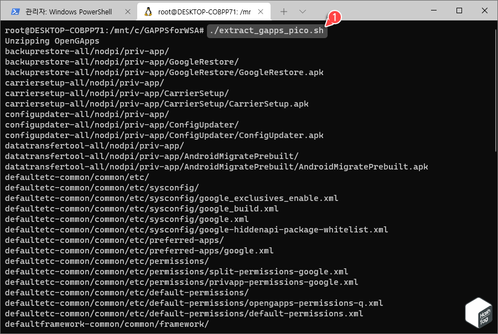Viewport: 498px width, 334px height.
Task: Click the google_exclusives_enable.xml line
Action: coord(172,198)
